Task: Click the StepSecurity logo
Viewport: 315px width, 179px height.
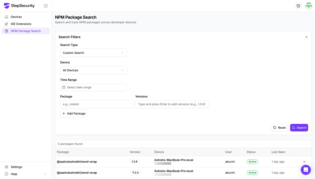Action: click(x=19, y=6)
